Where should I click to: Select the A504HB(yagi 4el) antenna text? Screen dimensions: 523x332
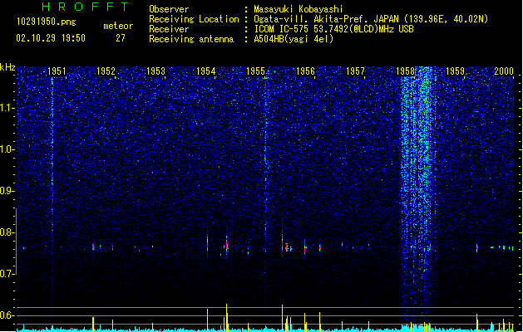(294, 39)
